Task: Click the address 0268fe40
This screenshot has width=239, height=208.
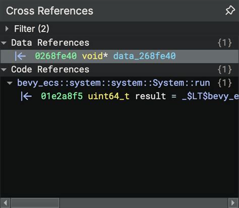Action: coord(55,56)
